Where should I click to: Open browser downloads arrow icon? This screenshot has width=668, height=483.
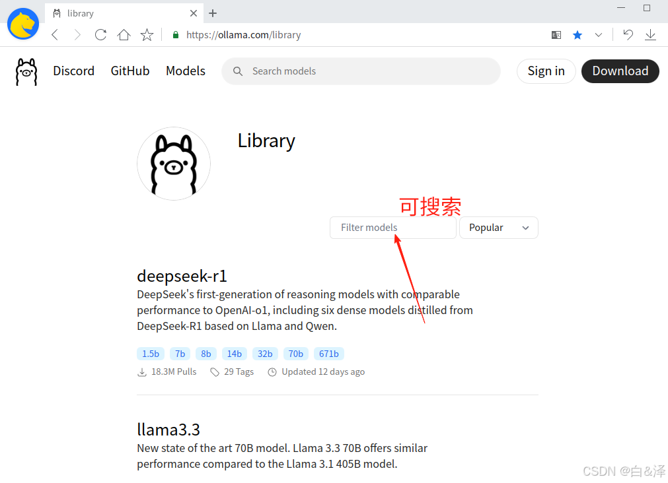(x=651, y=35)
